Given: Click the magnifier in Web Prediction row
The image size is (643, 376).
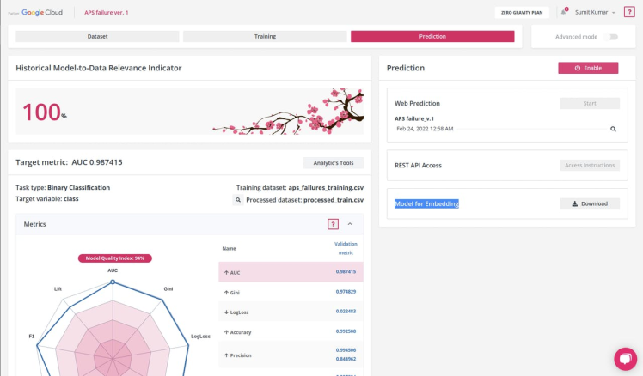Looking at the screenshot, I should pos(613,129).
